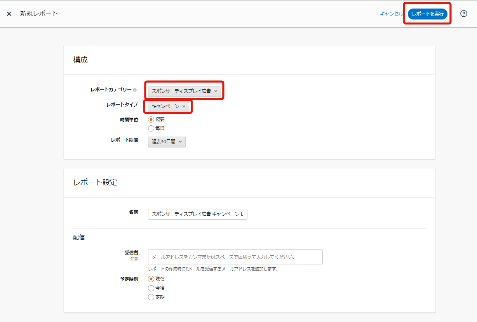
Task: Focus the 受信者 email address field
Action: point(235,257)
